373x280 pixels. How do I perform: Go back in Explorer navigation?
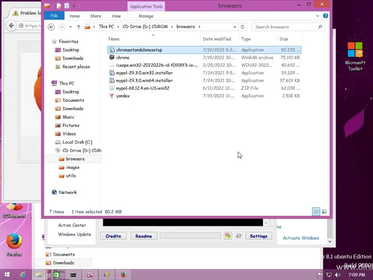click(x=51, y=27)
